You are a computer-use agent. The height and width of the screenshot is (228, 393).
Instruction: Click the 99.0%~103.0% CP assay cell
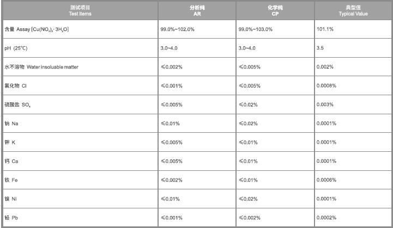point(256,29)
